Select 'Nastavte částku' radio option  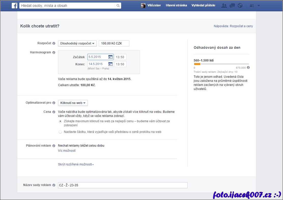tap(60, 132)
